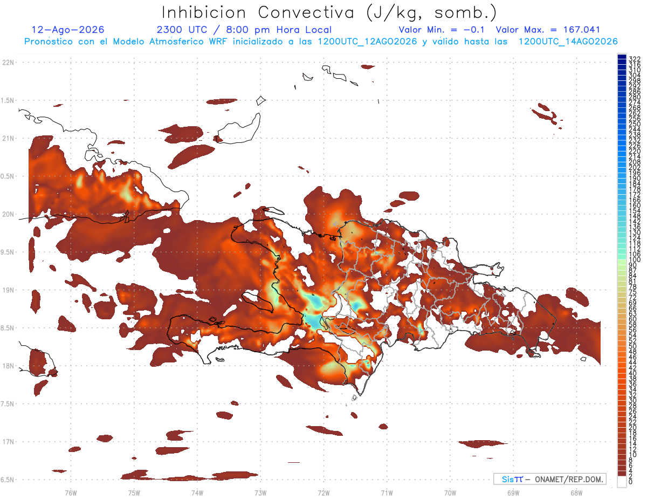The image size is (647, 500).
Task: Click the '72W' longitude label
Action: click(x=323, y=492)
